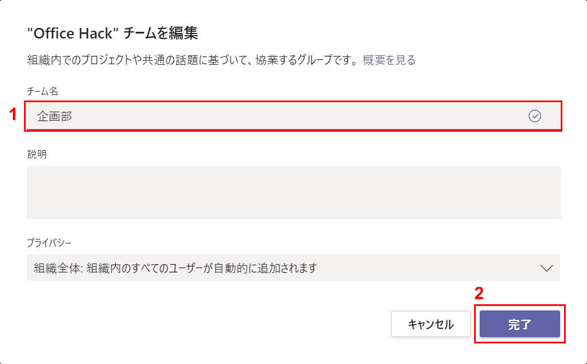The image size is (587, 364).
Task: Click the キャンセル button
Action: tap(431, 324)
